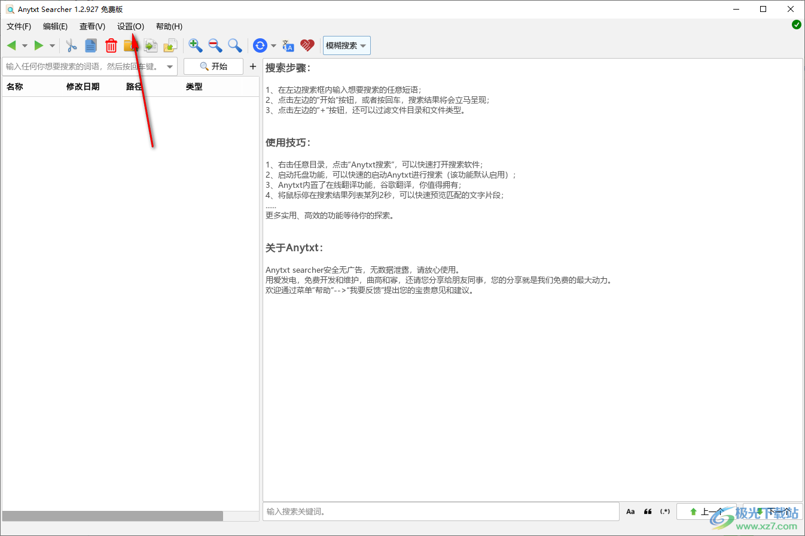Open the 编辑(E) menu
Viewport: 805px width, 536px height.
[x=56, y=26]
